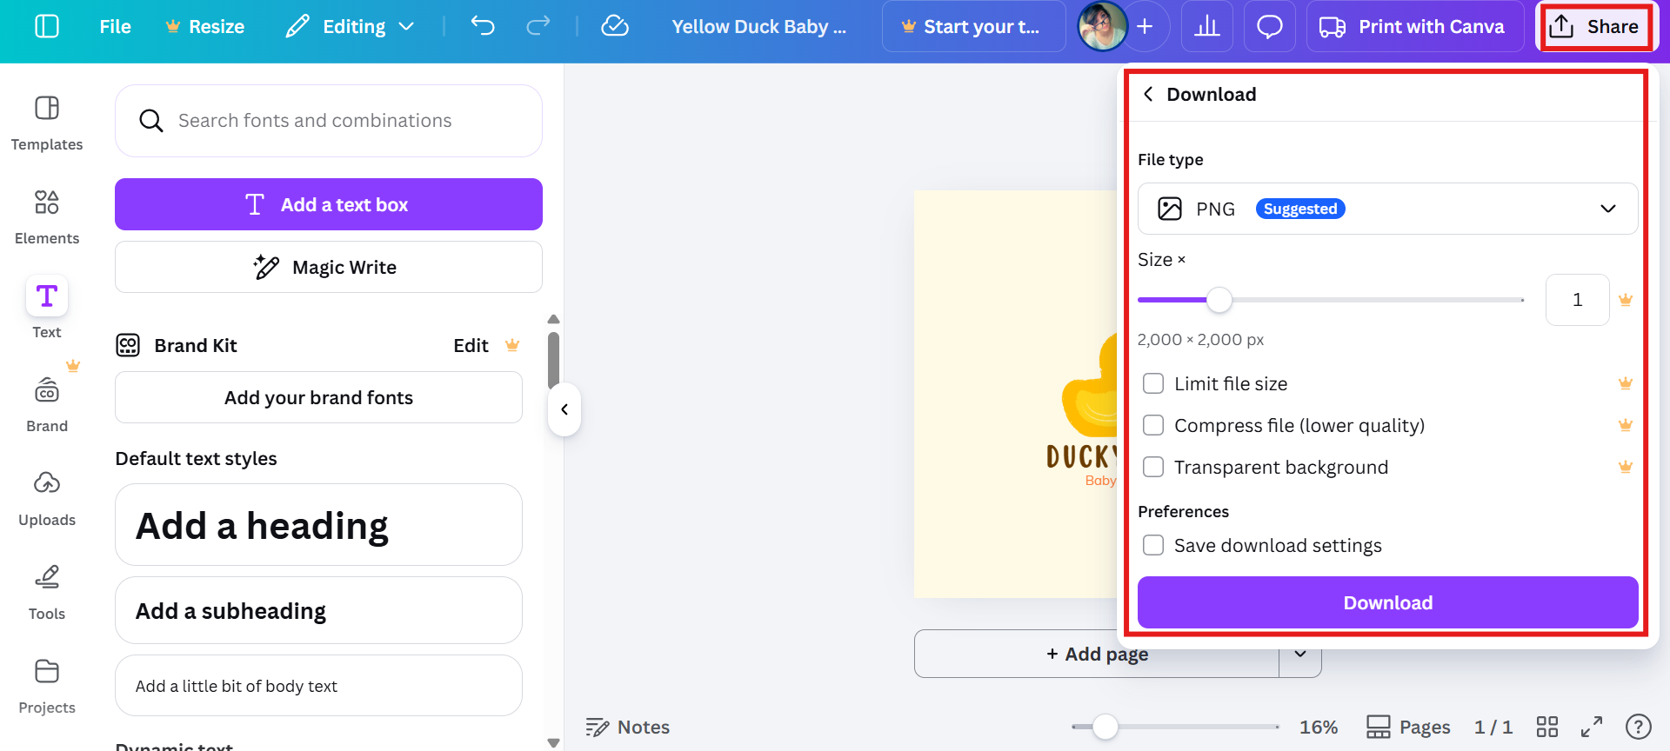The width and height of the screenshot is (1670, 751).
Task: Click the Brand Kit icon
Action: click(128, 345)
